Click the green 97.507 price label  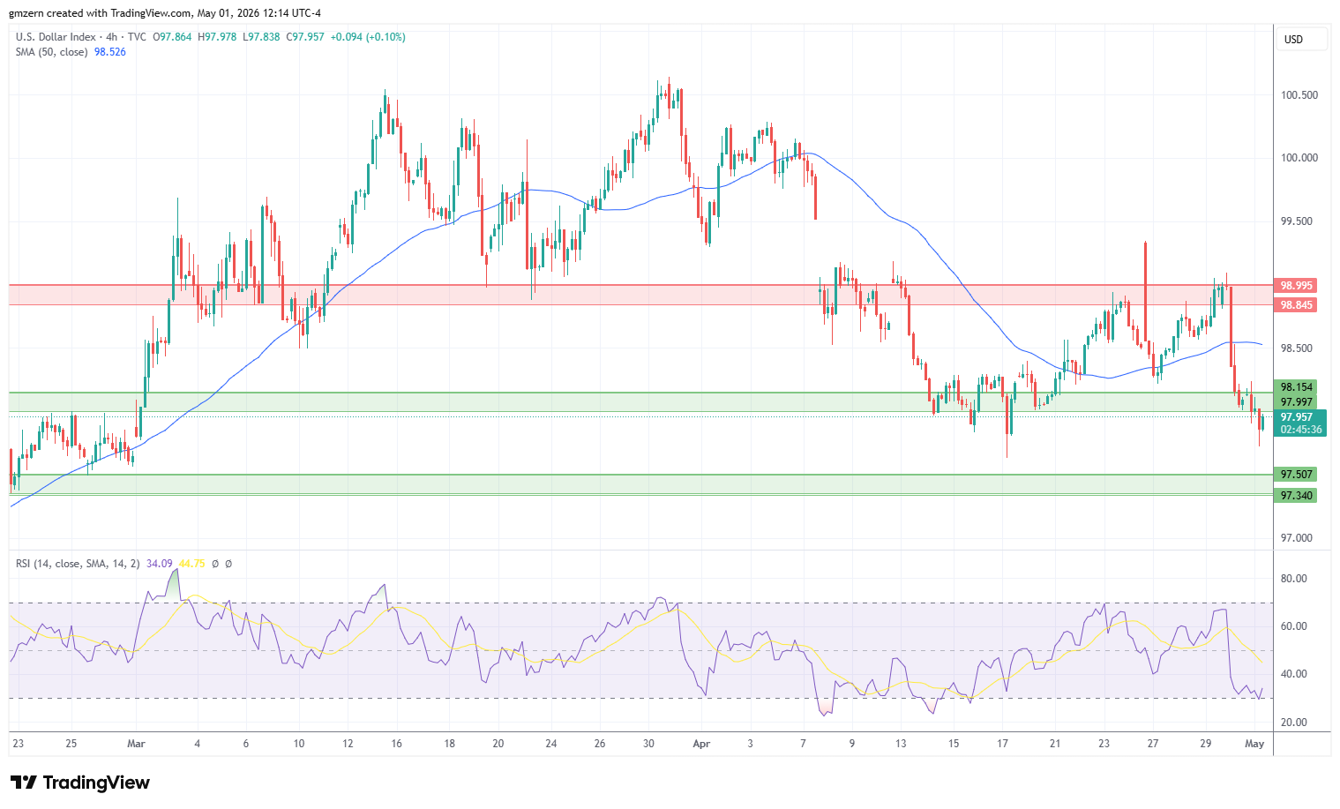click(1297, 474)
